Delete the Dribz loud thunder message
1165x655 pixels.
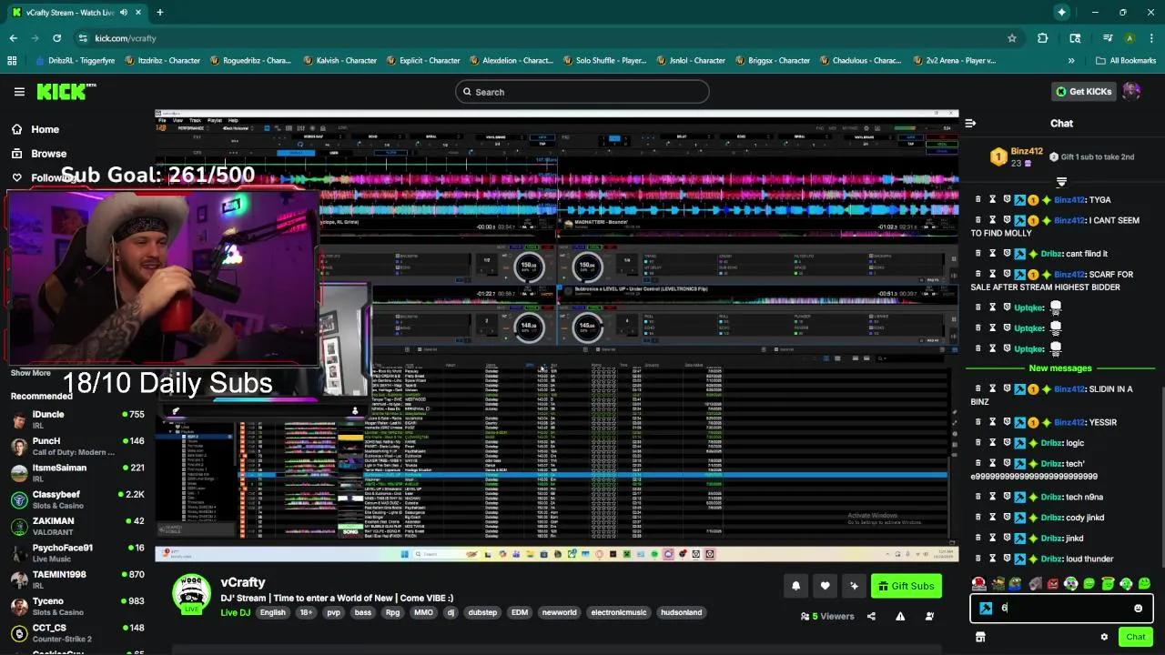978,559
